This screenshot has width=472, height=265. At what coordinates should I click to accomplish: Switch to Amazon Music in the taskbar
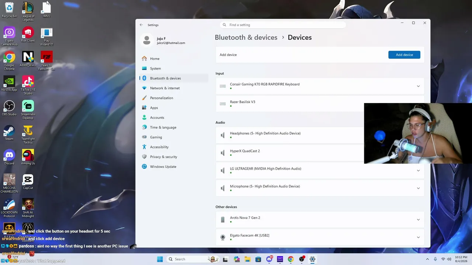pyautogui.click(x=280, y=259)
